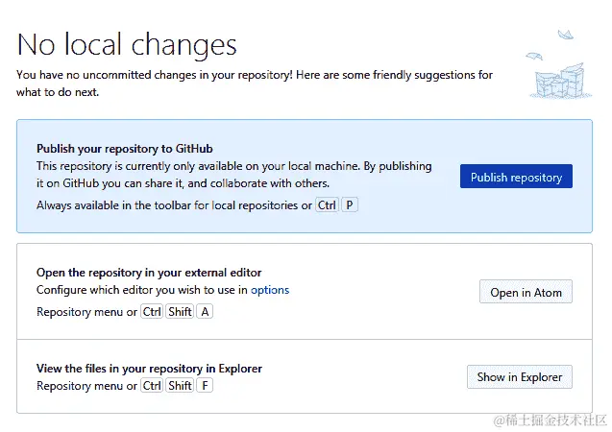Click the Shift key badge beside the A key
The image size is (612, 432).
180,312
